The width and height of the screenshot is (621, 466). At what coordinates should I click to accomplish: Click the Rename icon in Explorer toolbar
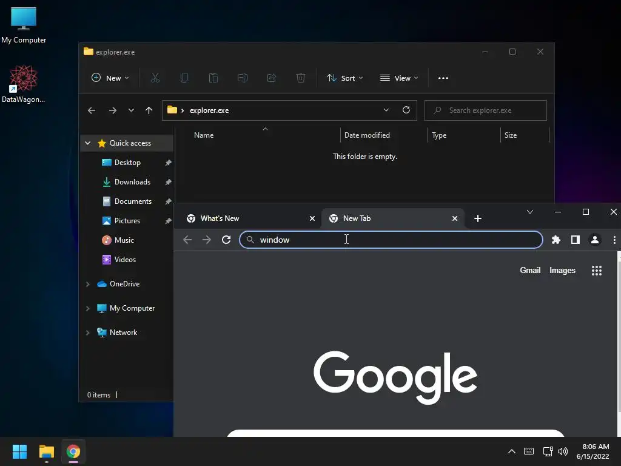(x=243, y=78)
